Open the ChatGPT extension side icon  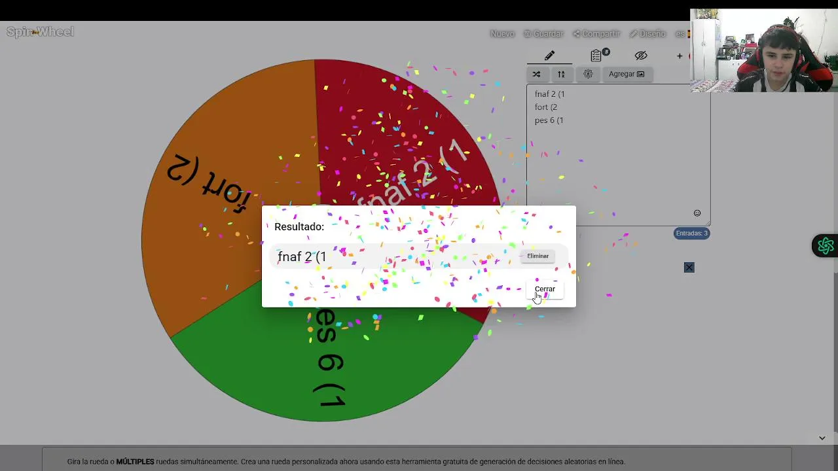(825, 246)
